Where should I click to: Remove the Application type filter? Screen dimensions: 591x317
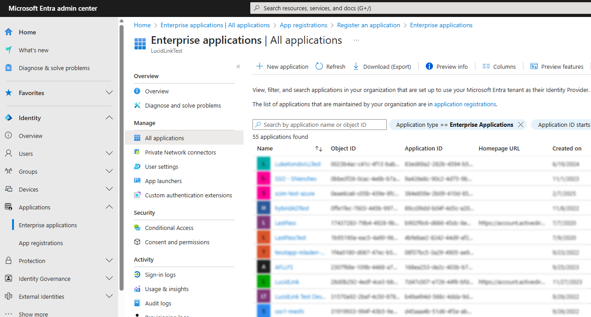click(521, 125)
